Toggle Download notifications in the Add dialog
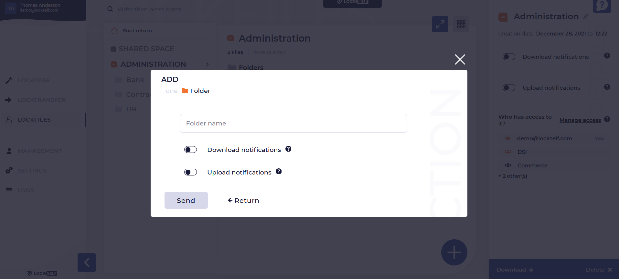This screenshot has width=619, height=279. coord(190,150)
